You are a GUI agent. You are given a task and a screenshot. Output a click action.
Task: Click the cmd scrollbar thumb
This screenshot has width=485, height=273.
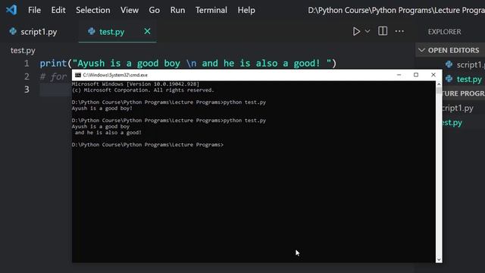[439, 91]
